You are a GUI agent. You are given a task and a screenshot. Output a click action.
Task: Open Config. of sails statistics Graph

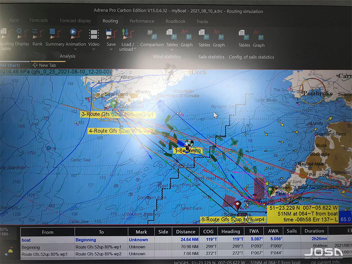(x=259, y=35)
